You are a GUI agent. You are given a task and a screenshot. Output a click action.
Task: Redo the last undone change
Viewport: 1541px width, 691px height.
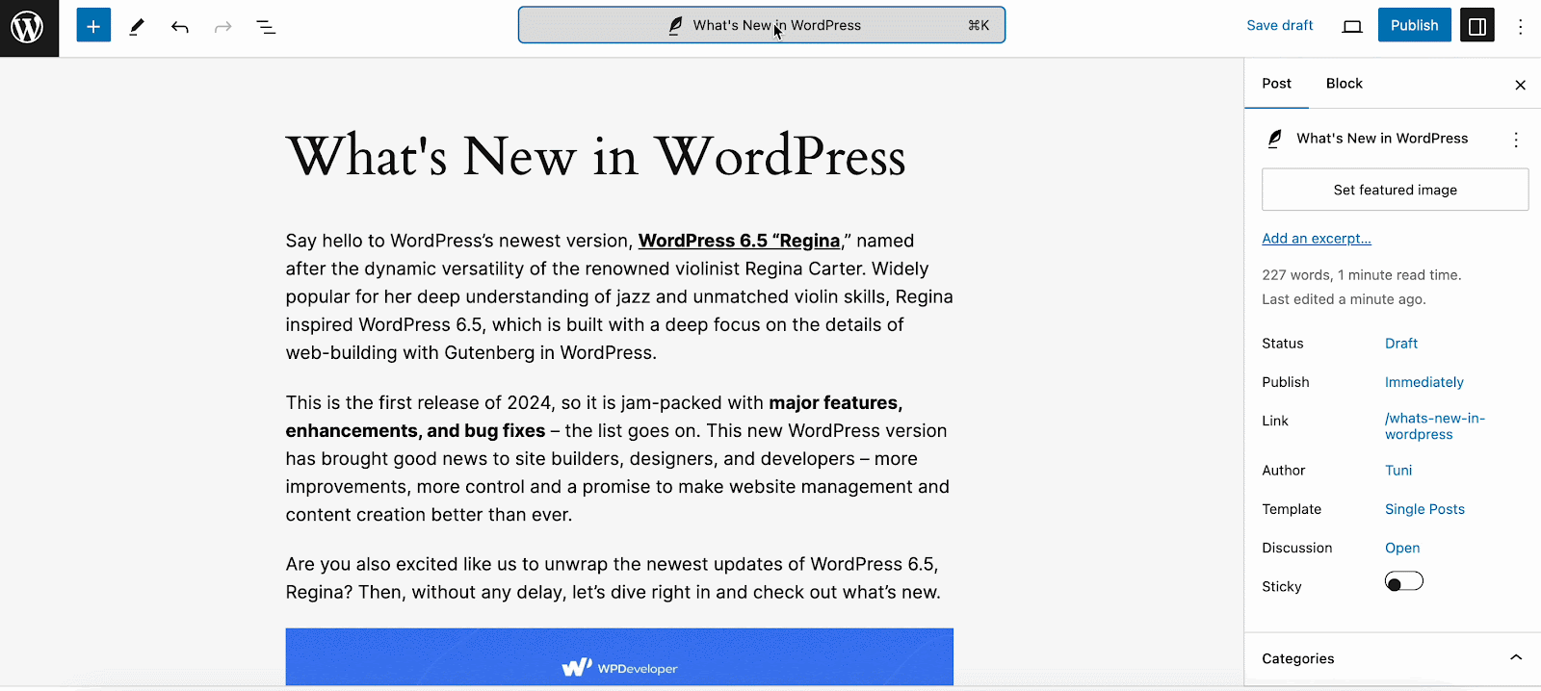(x=223, y=26)
